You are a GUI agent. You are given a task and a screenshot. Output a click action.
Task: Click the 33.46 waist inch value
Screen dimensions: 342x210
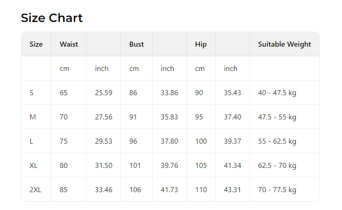[103, 189]
